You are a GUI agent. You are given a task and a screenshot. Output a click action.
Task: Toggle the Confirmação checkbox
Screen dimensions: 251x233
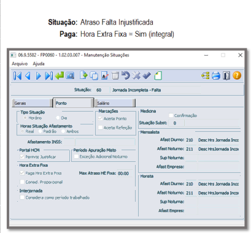pyautogui.click(x=171, y=115)
